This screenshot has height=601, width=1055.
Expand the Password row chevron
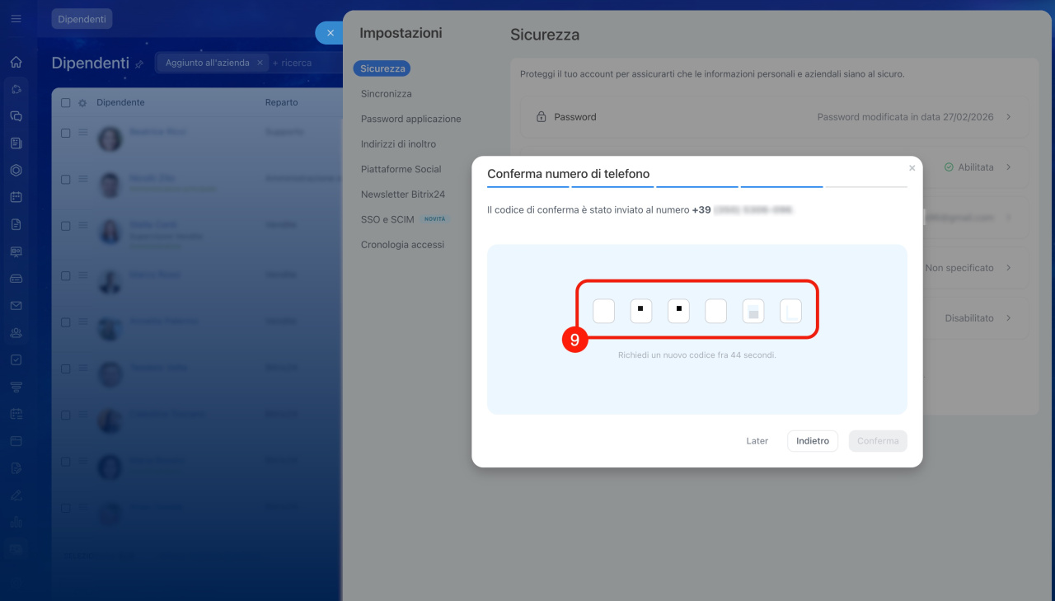1008,117
